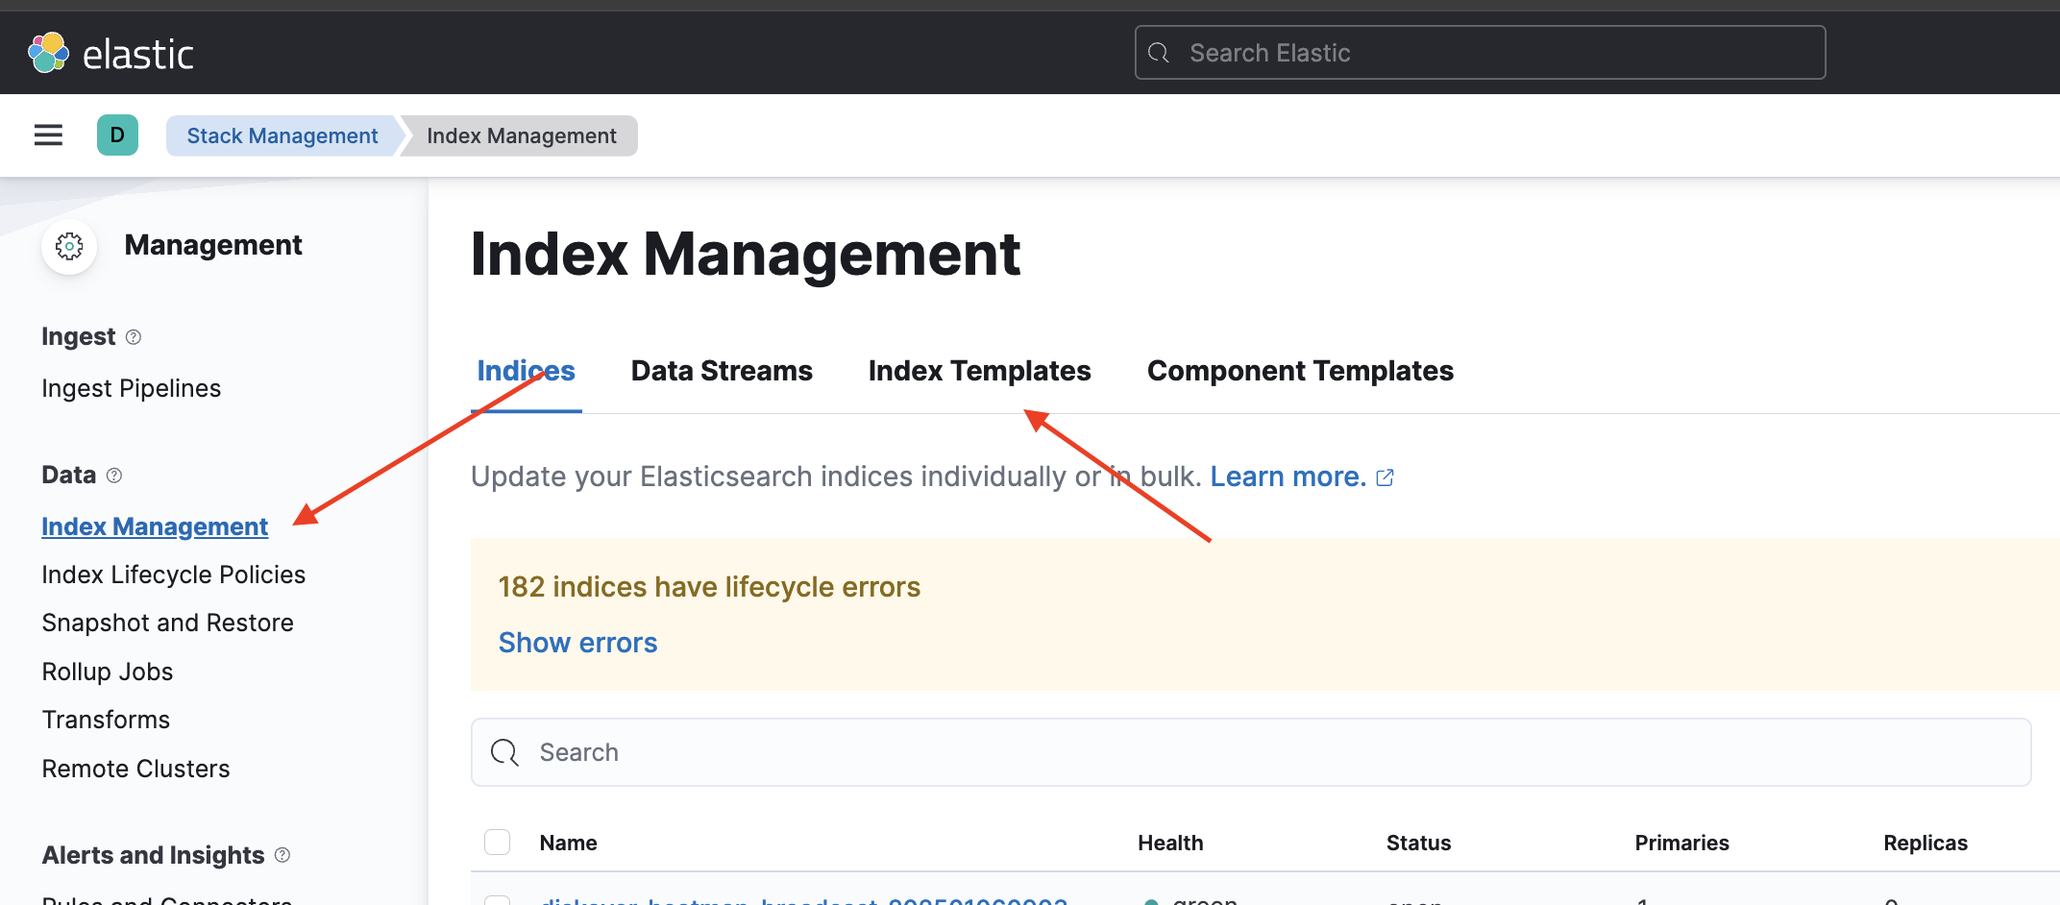
Task: Click the Management gear icon
Action: click(69, 247)
